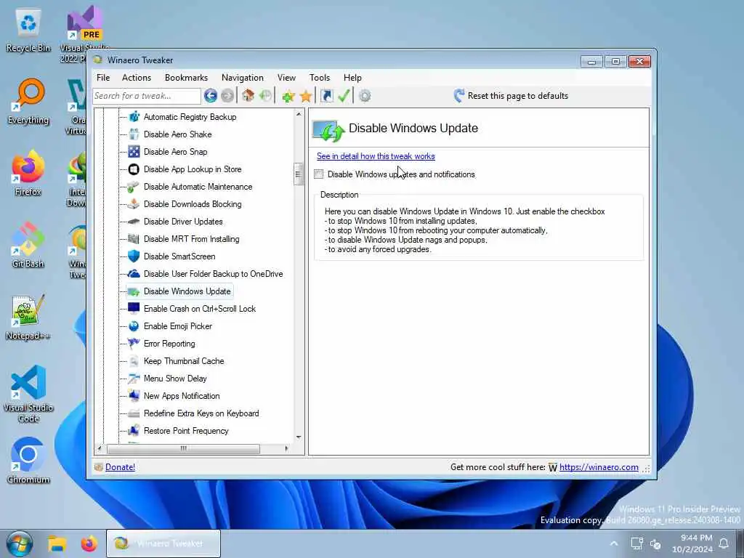The image size is (744, 558).
Task: Enable Disable Windows updates and notifications checkbox
Action: click(319, 174)
